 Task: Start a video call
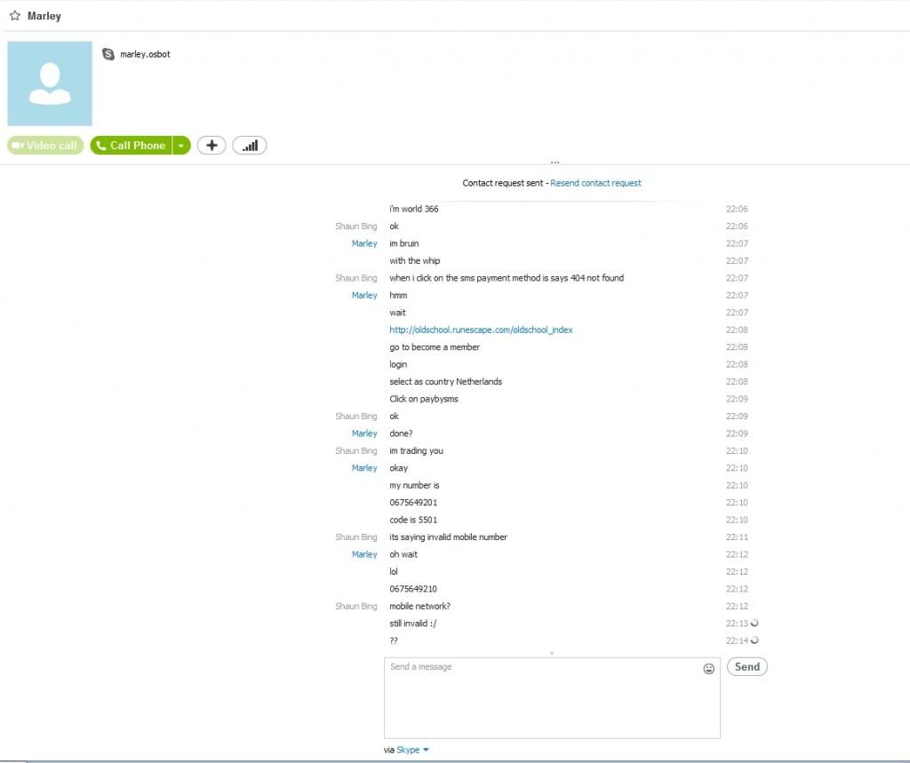pos(45,146)
